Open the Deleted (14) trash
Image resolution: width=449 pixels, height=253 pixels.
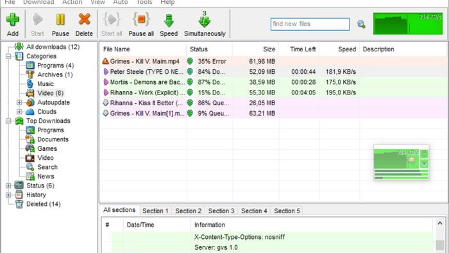[43, 204]
